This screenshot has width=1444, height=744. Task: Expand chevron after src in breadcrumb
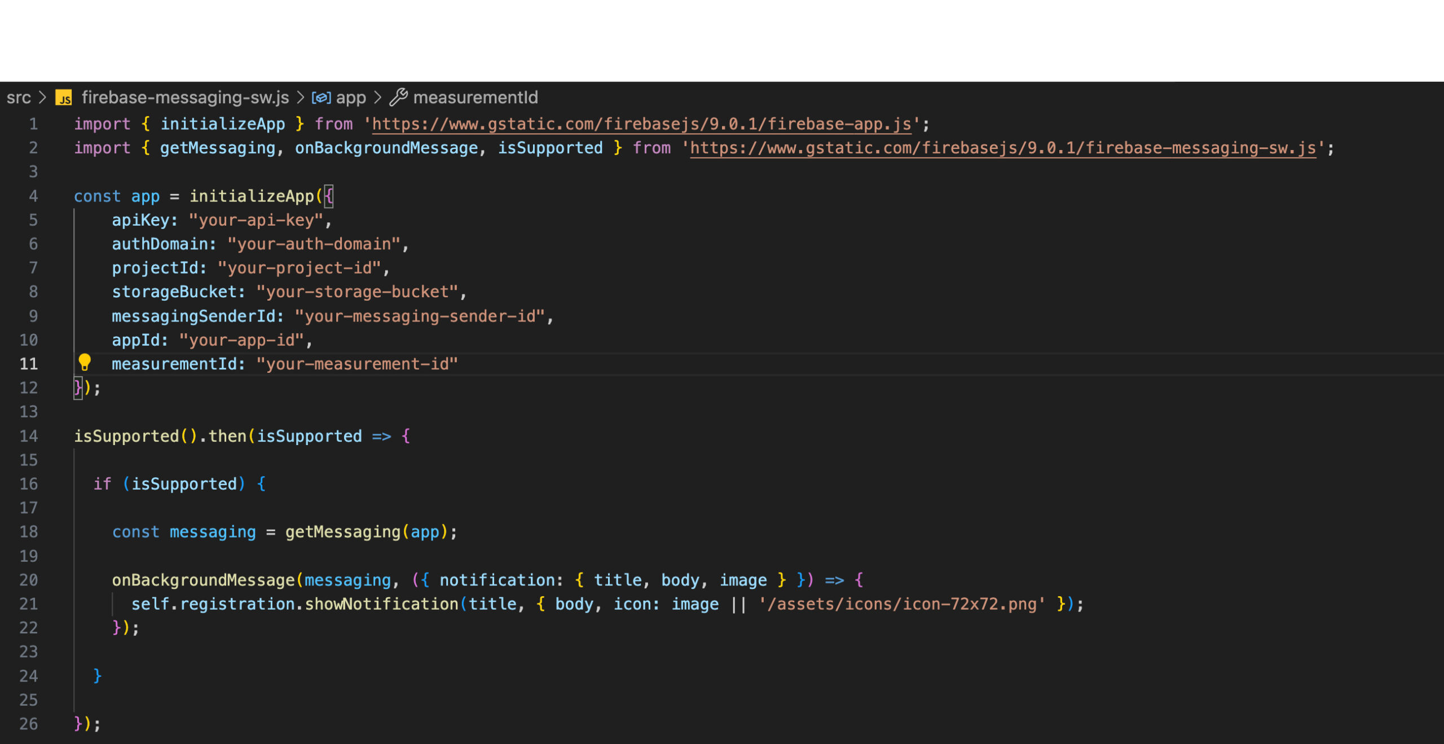click(x=43, y=98)
